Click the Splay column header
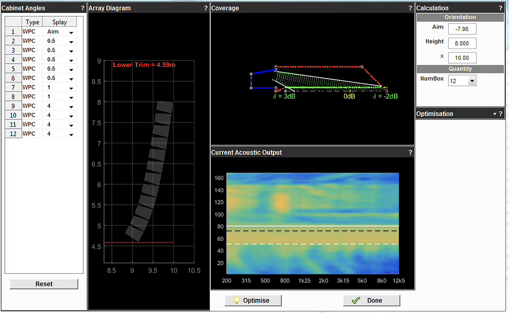509x313 pixels. coord(59,22)
